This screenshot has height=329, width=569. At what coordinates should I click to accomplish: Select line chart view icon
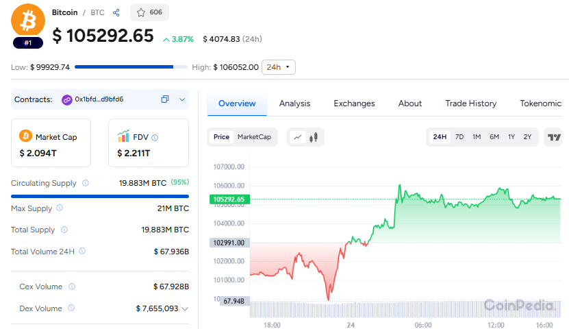[298, 137]
